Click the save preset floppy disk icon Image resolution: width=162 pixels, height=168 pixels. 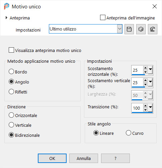point(129,29)
